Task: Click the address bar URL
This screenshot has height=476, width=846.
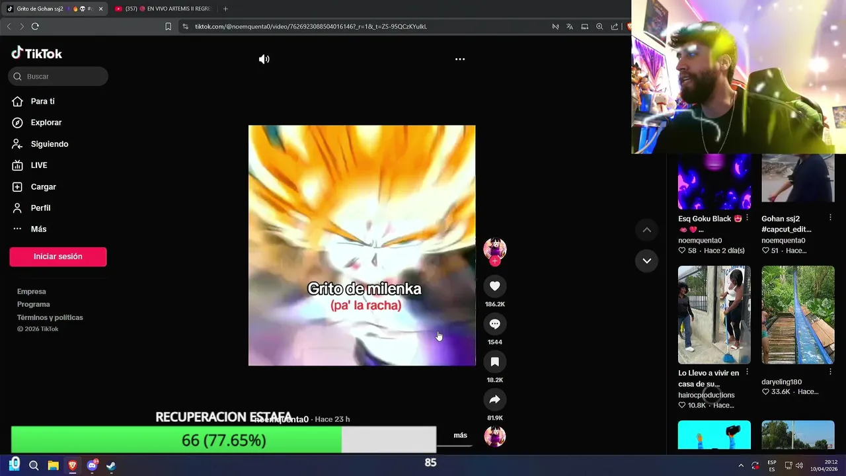Action: pyautogui.click(x=311, y=26)
